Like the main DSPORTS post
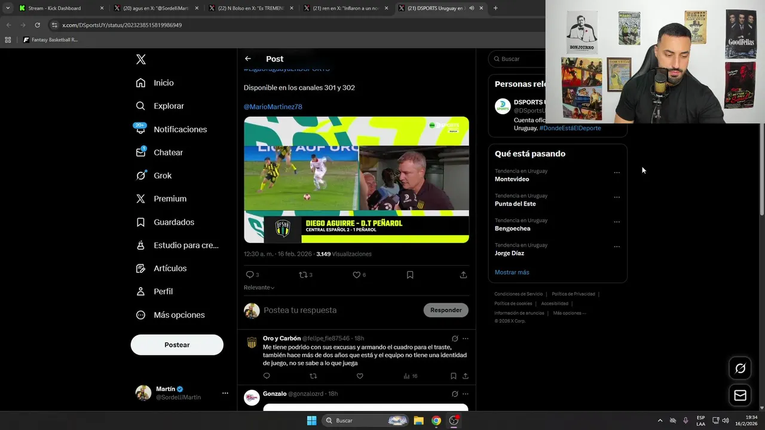 point(356,275)
